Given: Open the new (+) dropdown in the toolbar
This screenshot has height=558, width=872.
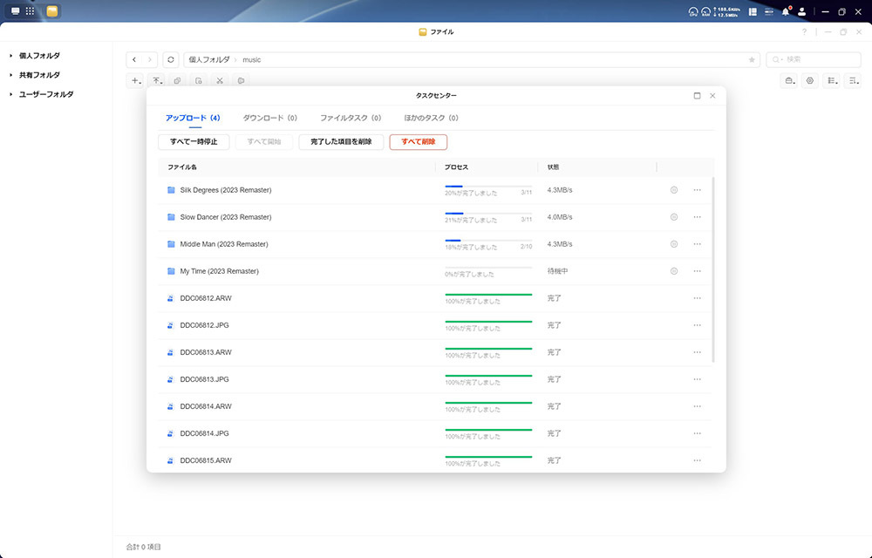Looking at the screenshot, I should (136, 81).
